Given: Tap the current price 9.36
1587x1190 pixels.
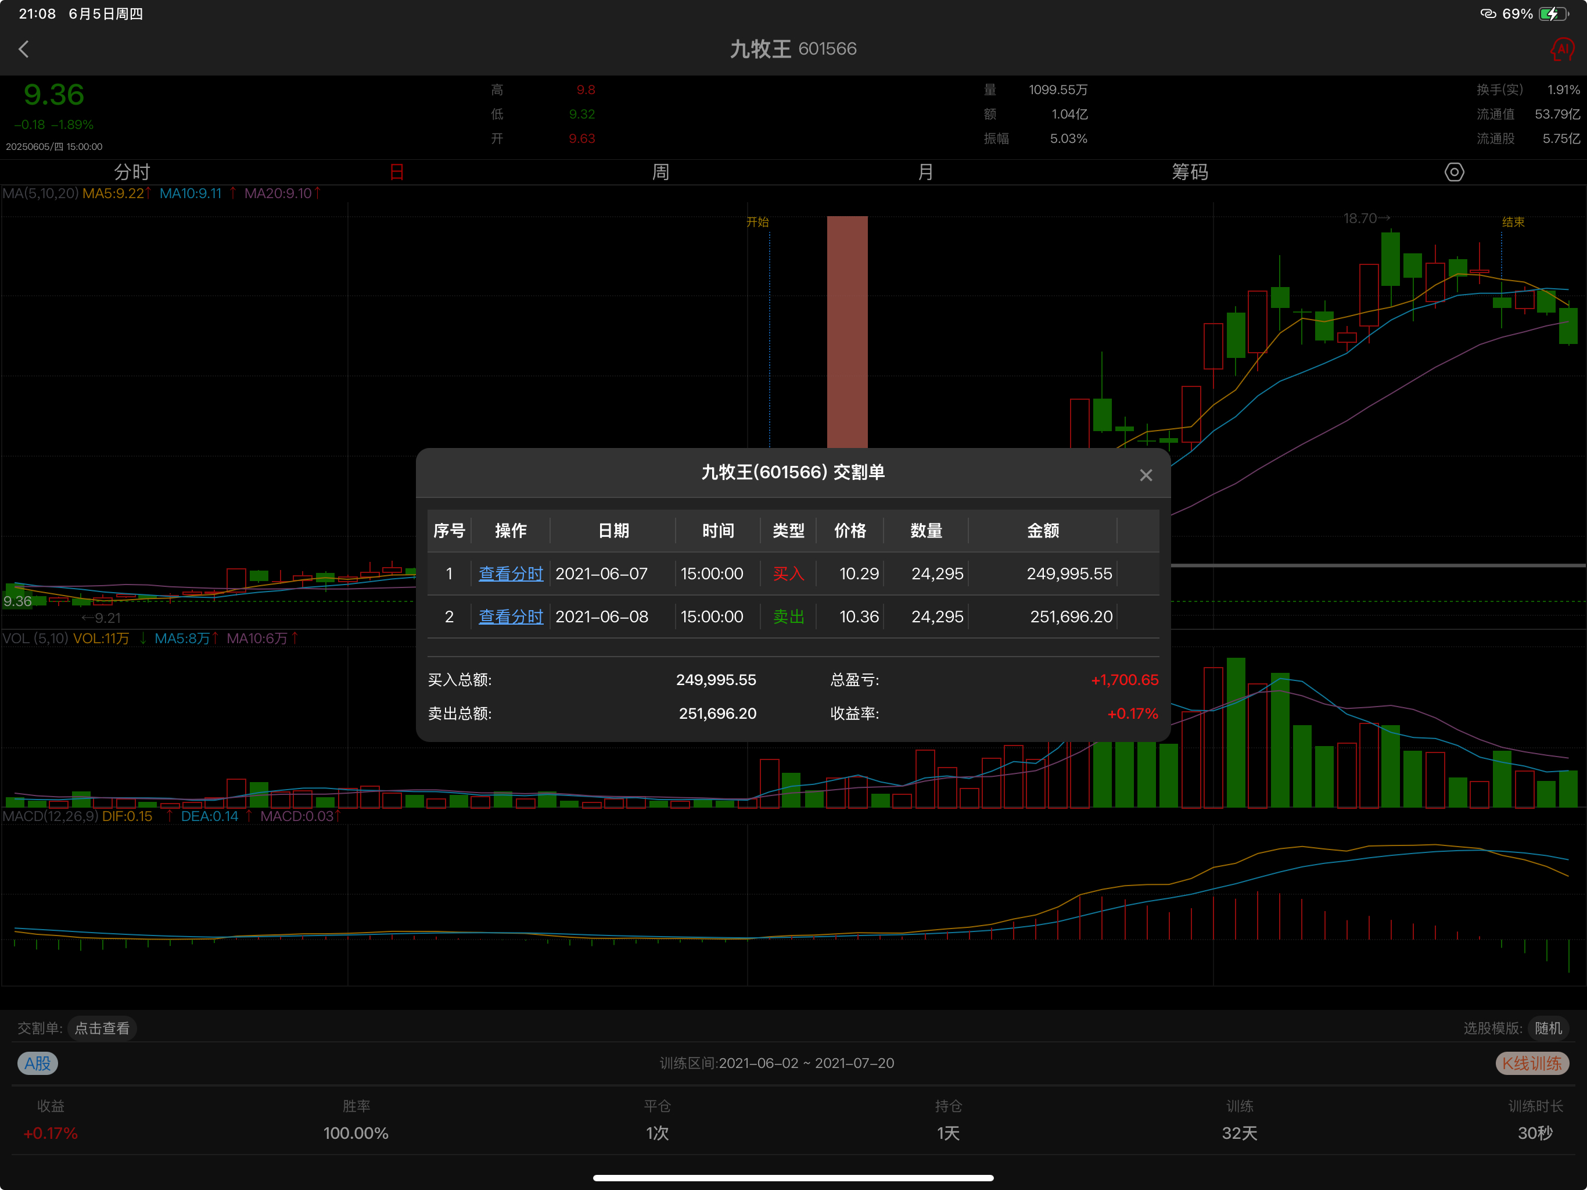Looking at the screenshot, I should click(x=54, y=95).
